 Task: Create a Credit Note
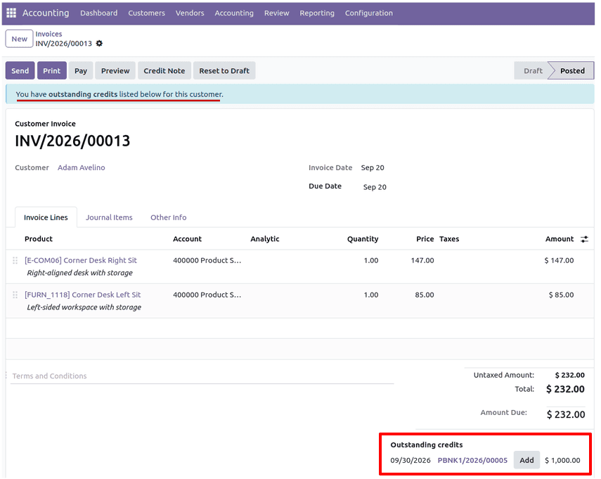(164, 70)
